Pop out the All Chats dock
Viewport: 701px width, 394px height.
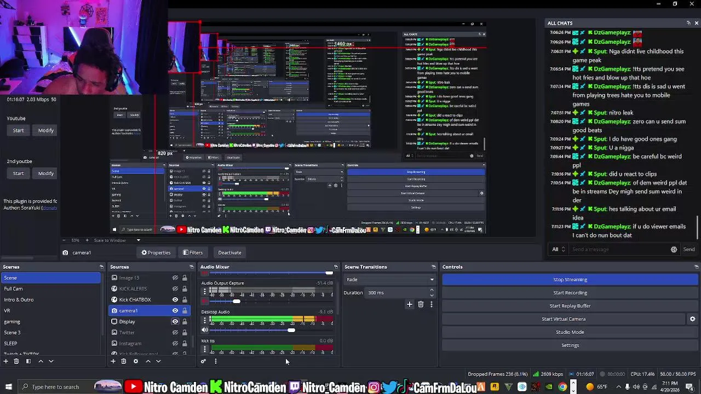(x=688, y=23)
